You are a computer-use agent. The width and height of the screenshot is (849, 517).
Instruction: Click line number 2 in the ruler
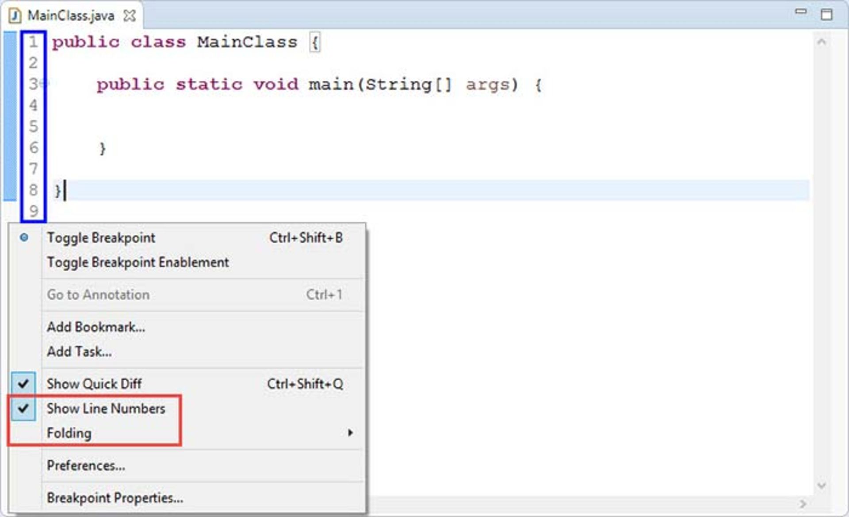[33, 63]
